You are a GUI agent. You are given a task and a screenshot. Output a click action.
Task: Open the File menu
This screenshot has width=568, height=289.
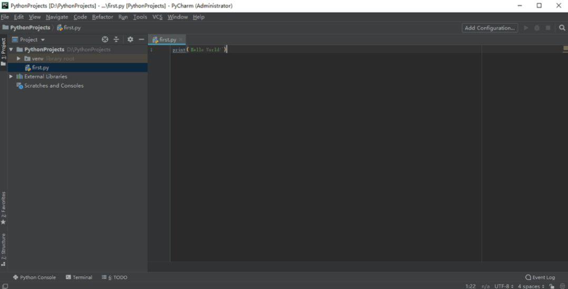tap(5, 17)
